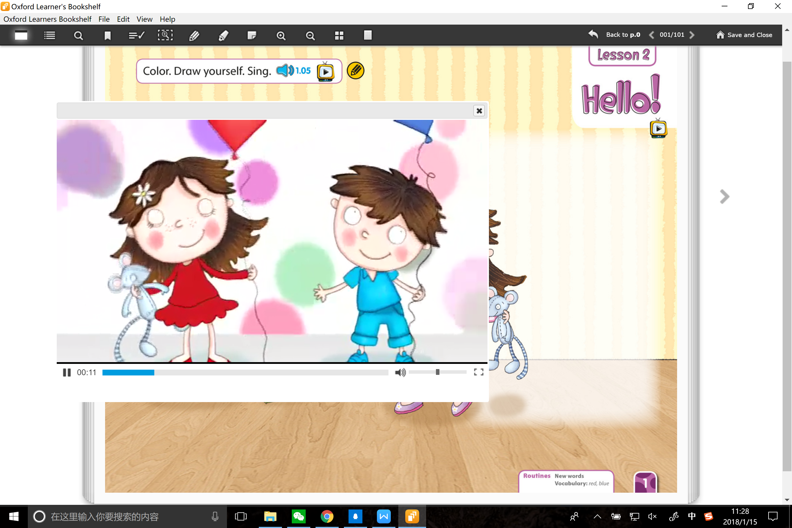Click the page counter 001/101
This screenshot has width=792, height=528.
tap(672, 35)
